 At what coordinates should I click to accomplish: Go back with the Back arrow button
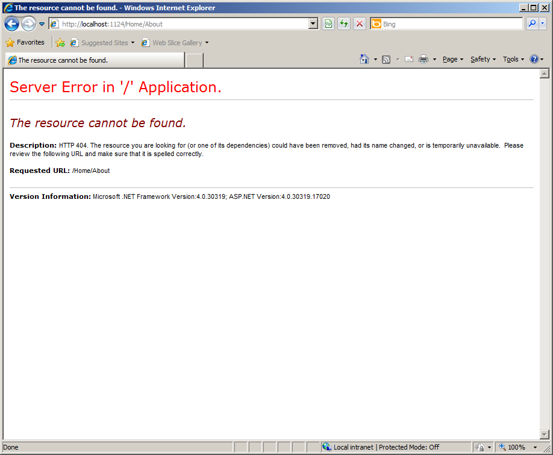pos(11,24)
